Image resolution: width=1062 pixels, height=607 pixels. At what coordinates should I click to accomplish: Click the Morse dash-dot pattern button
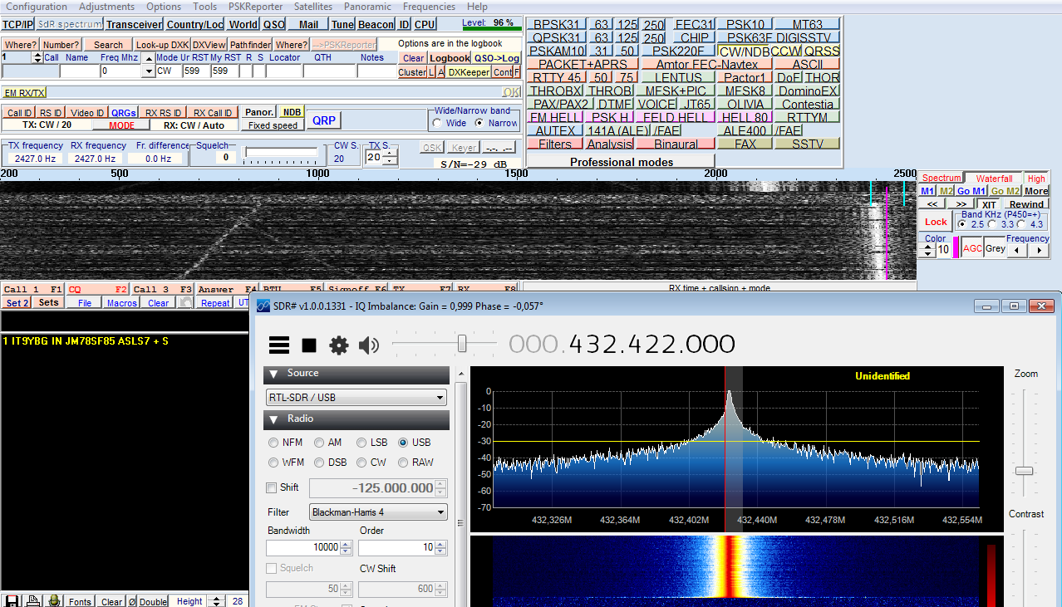click(x=499, y=147)
